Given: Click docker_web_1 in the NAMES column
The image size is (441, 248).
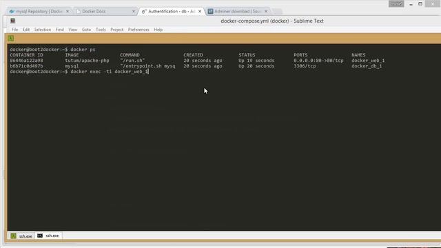Looking at the screenshot, I should pyautogui.click(x=368, y=61).
